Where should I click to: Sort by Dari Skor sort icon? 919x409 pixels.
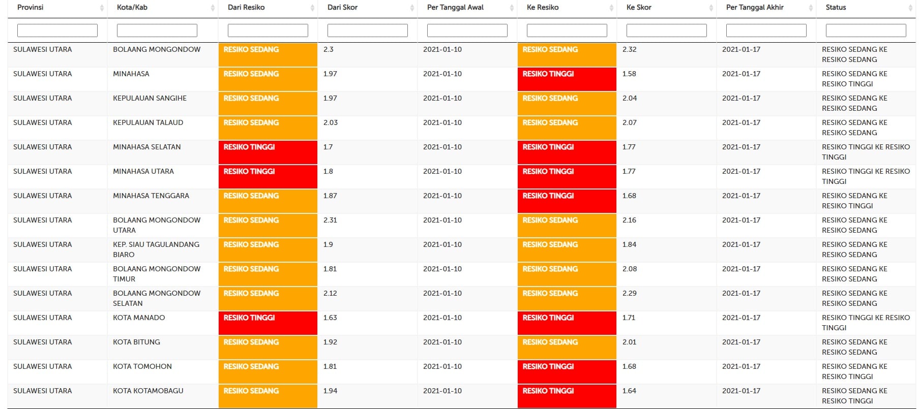(x=412, y=8)
